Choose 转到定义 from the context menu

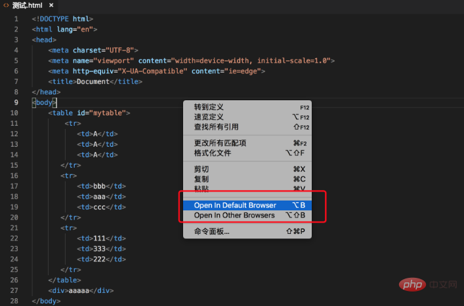pyautogui.click(x=208, y=107)
